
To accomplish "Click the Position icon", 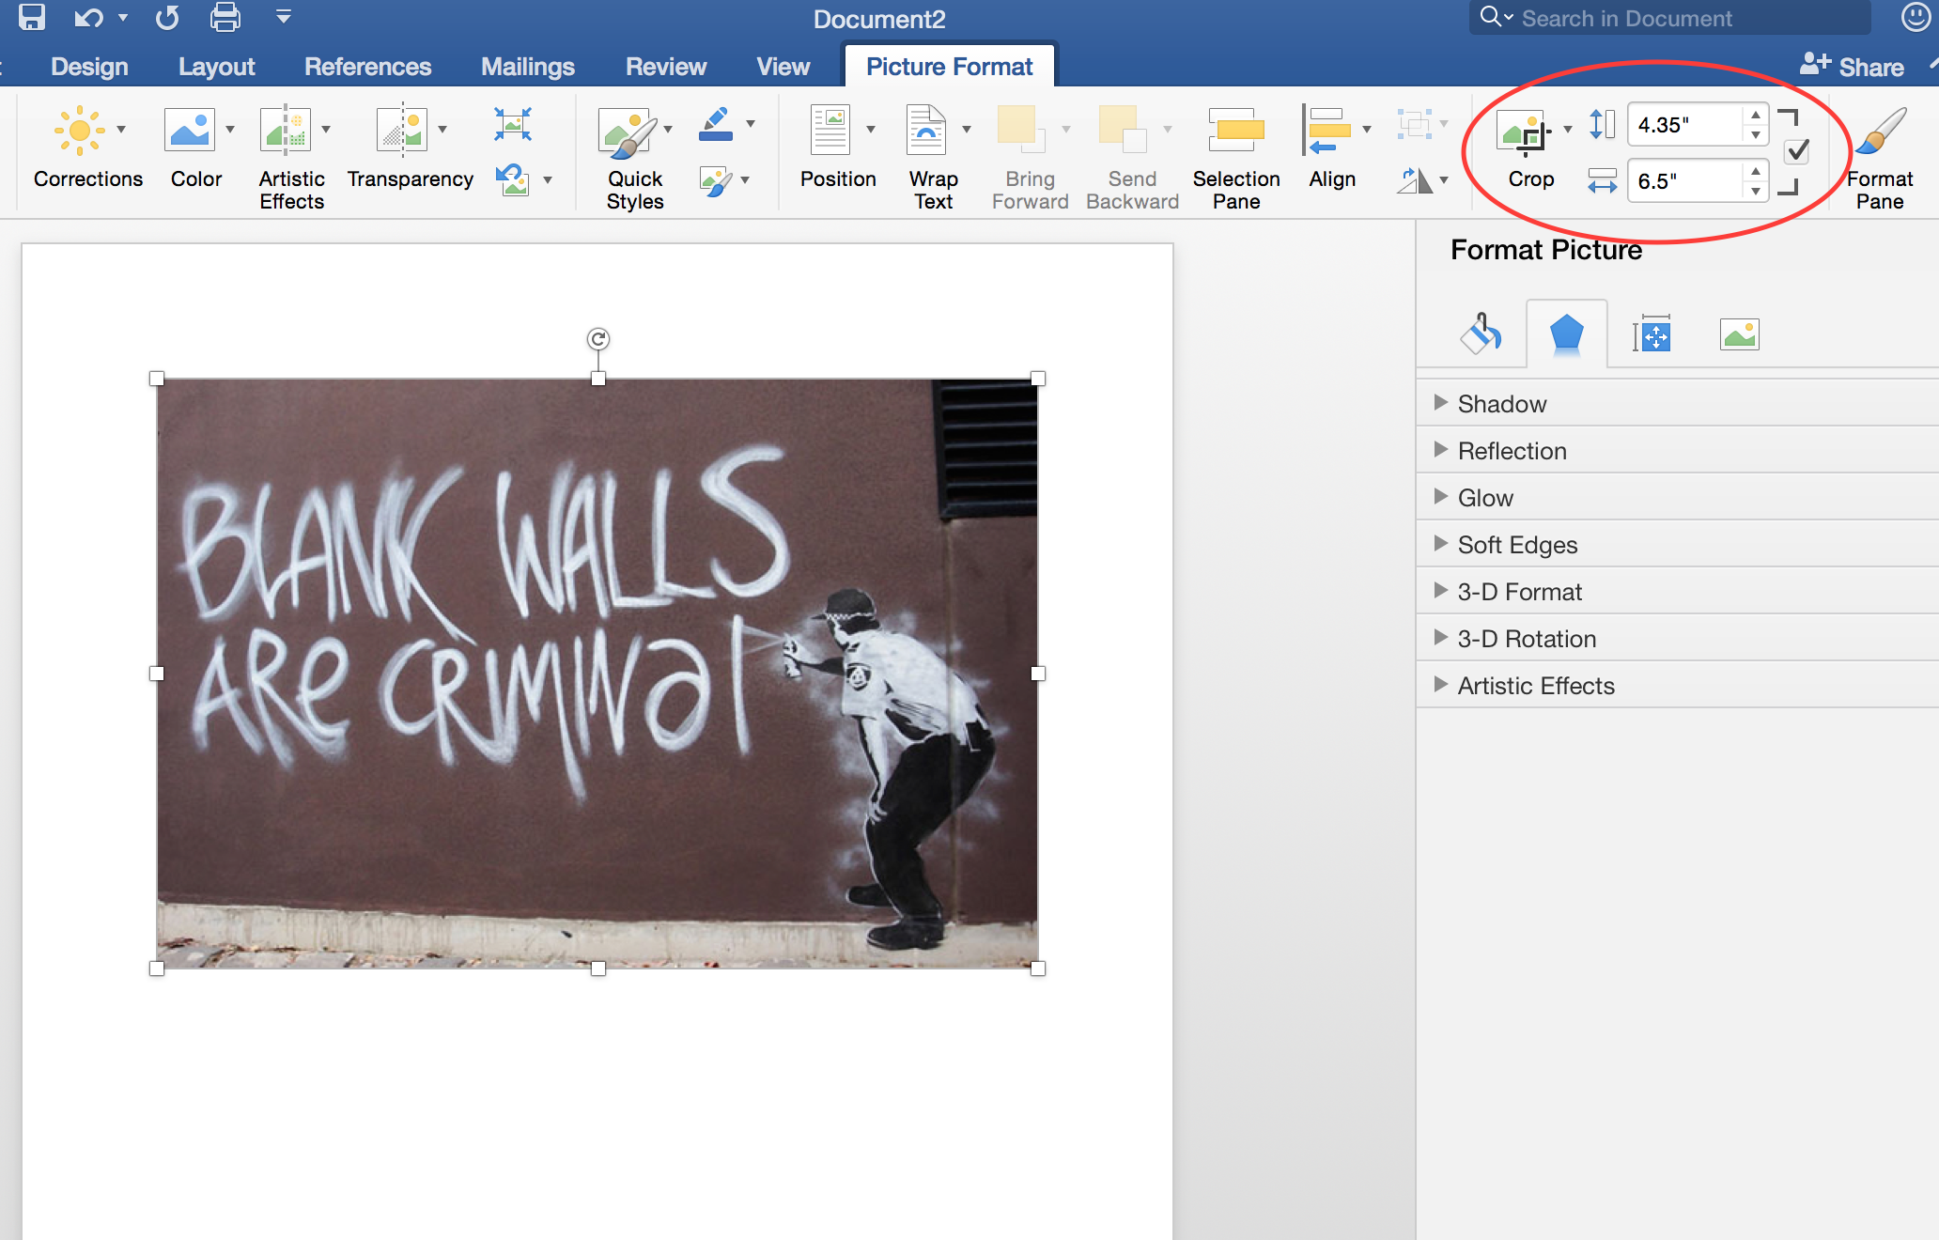I will (830, 130).
